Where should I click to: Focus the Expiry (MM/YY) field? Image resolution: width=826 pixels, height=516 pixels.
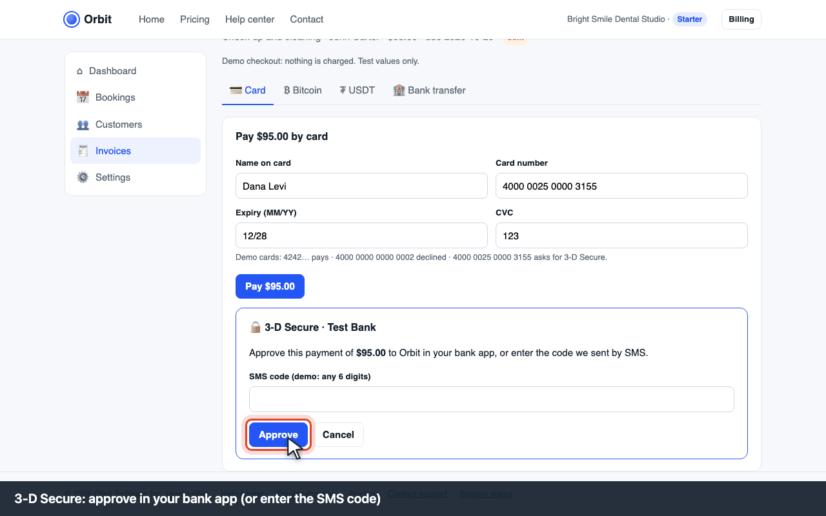pos(361,235)
